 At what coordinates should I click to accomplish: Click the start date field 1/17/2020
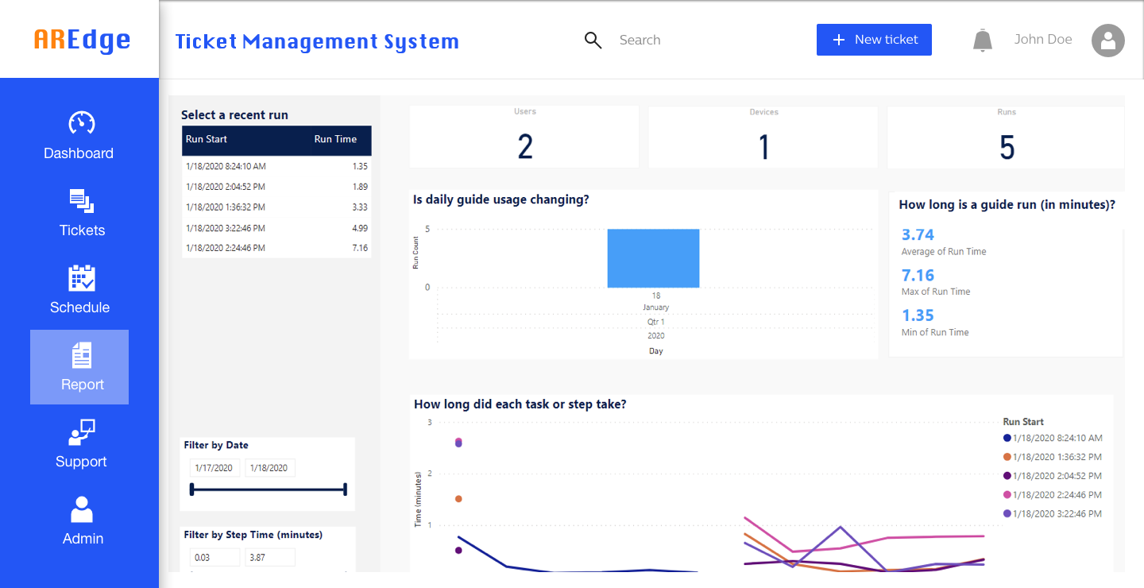tap(214, 468)
